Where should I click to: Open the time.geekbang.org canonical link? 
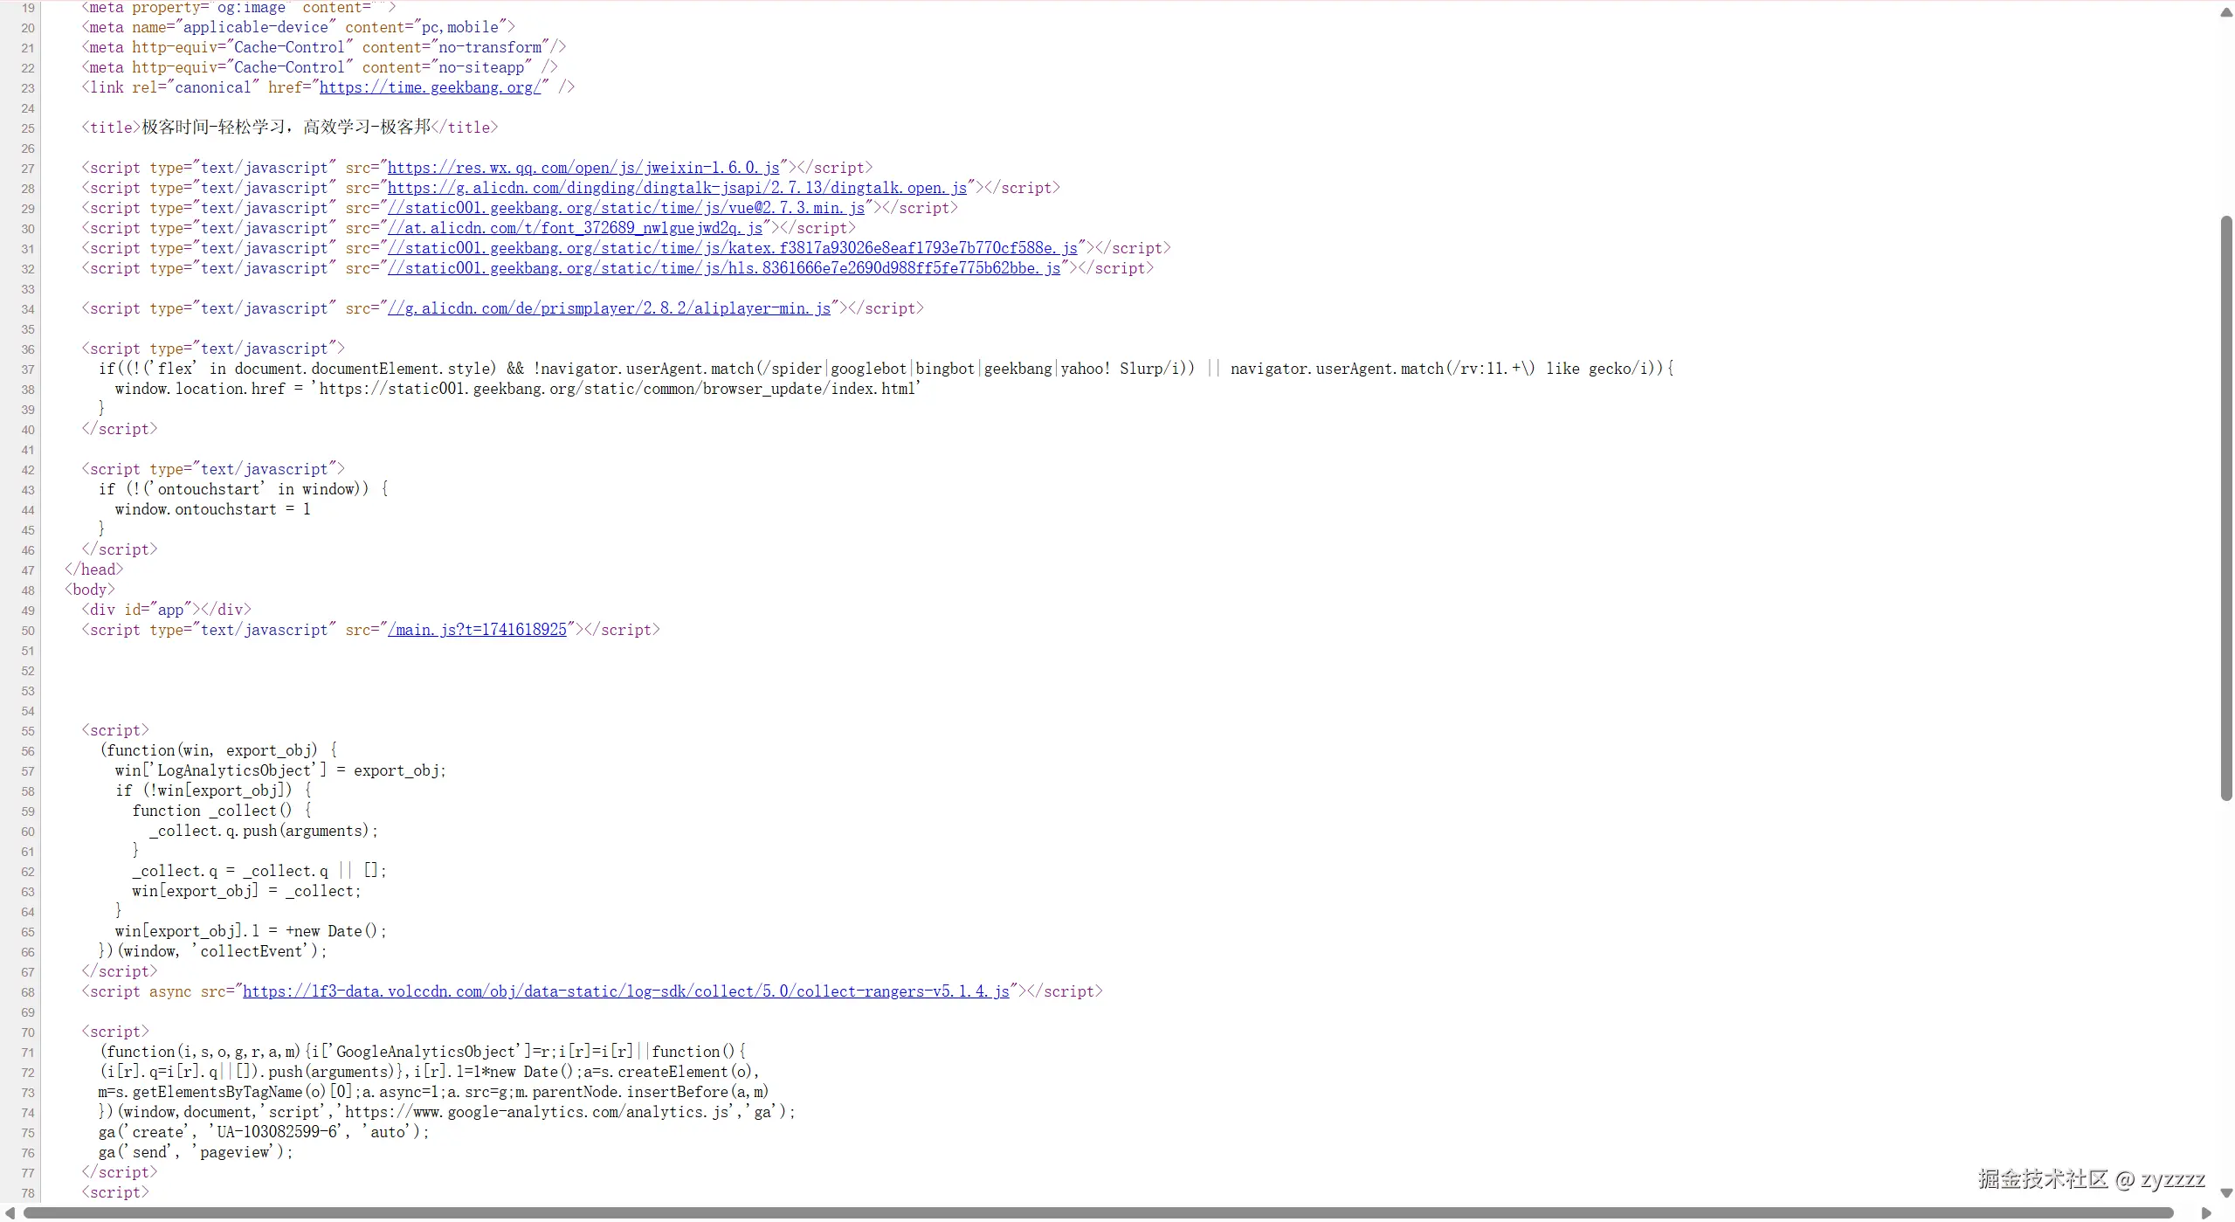(x=431, y=87)
